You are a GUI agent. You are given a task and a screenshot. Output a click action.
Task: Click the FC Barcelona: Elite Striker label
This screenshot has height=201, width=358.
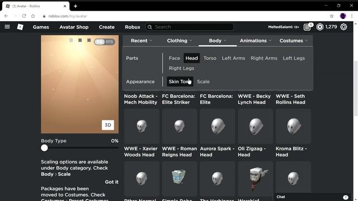(178, 99)
